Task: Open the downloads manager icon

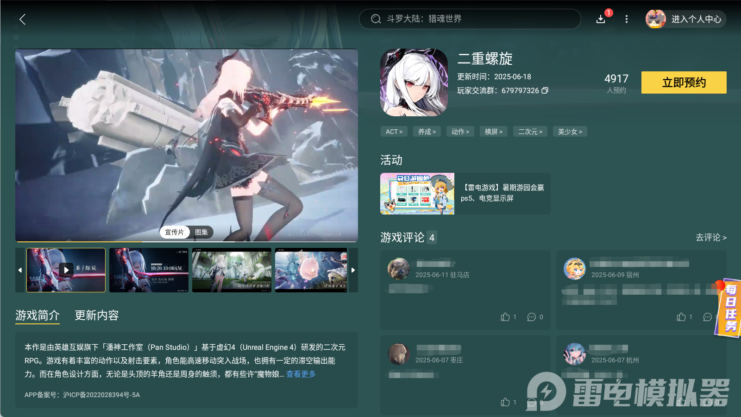Action: pos(601,19)
